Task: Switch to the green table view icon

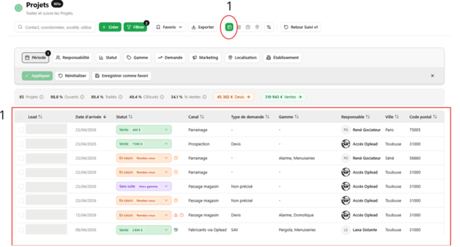Action: tap(229, 27)
